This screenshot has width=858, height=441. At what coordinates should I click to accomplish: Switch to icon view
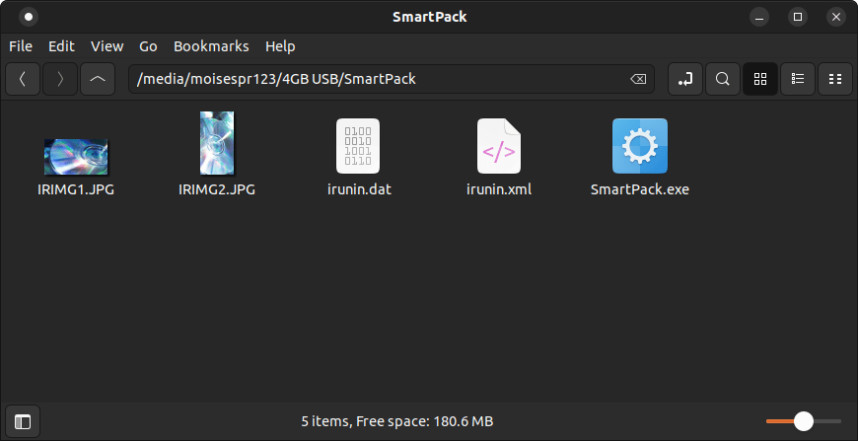click(x=760, y=79)
